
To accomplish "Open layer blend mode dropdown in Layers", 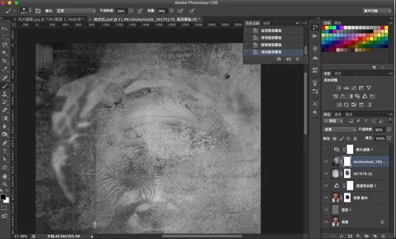I will tap(340, 130).
